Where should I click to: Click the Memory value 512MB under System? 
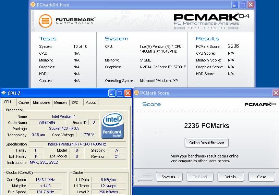(x=146, y=60)
